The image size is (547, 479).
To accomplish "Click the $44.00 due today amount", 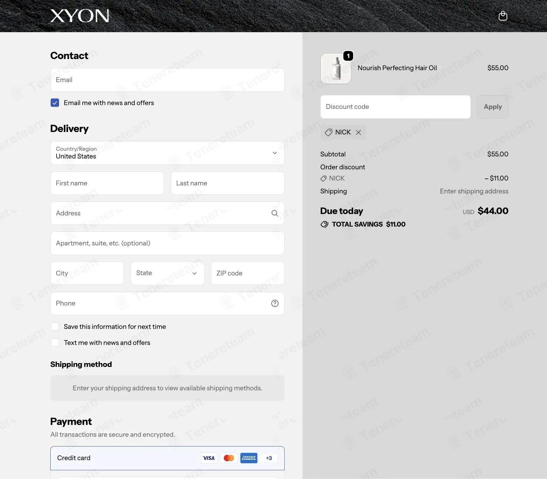I will tap(493, 211).
